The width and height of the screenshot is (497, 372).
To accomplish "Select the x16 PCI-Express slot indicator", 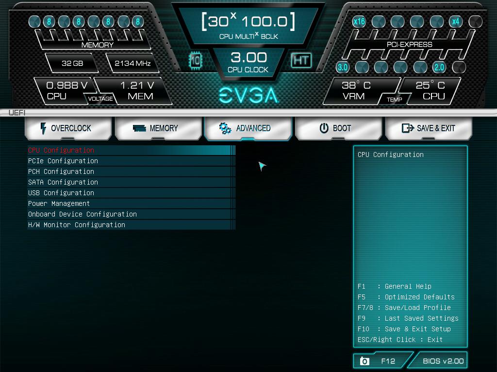I will pyautogui.click(x=359, y=21).
